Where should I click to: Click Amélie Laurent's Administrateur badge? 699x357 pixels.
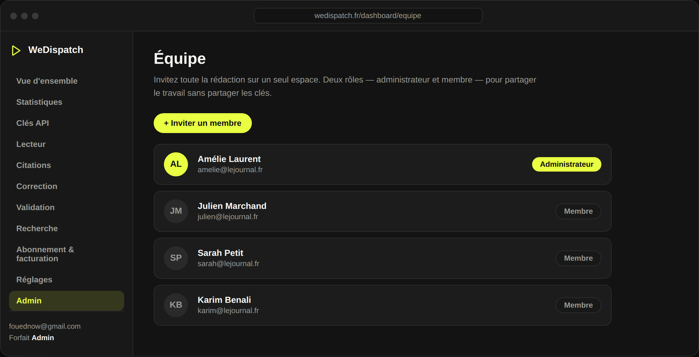click(566, 164)
